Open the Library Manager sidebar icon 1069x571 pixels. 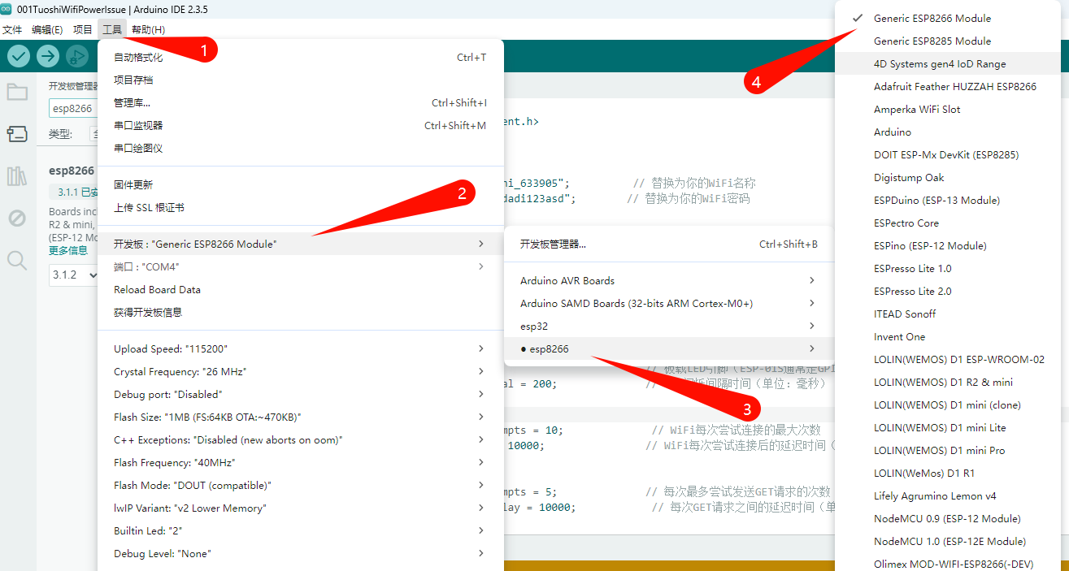pos(17,176)
